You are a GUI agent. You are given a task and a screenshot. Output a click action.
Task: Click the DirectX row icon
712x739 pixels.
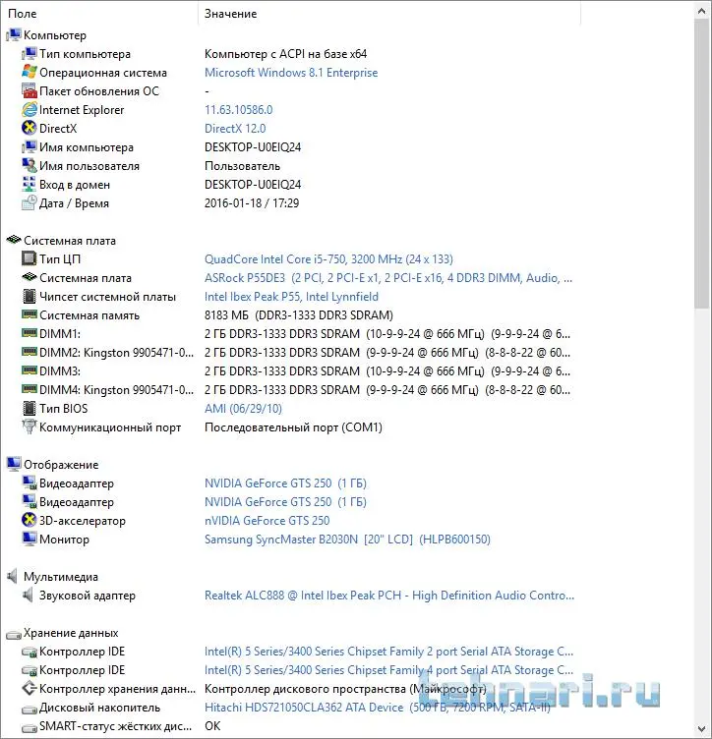coord(29,128)
